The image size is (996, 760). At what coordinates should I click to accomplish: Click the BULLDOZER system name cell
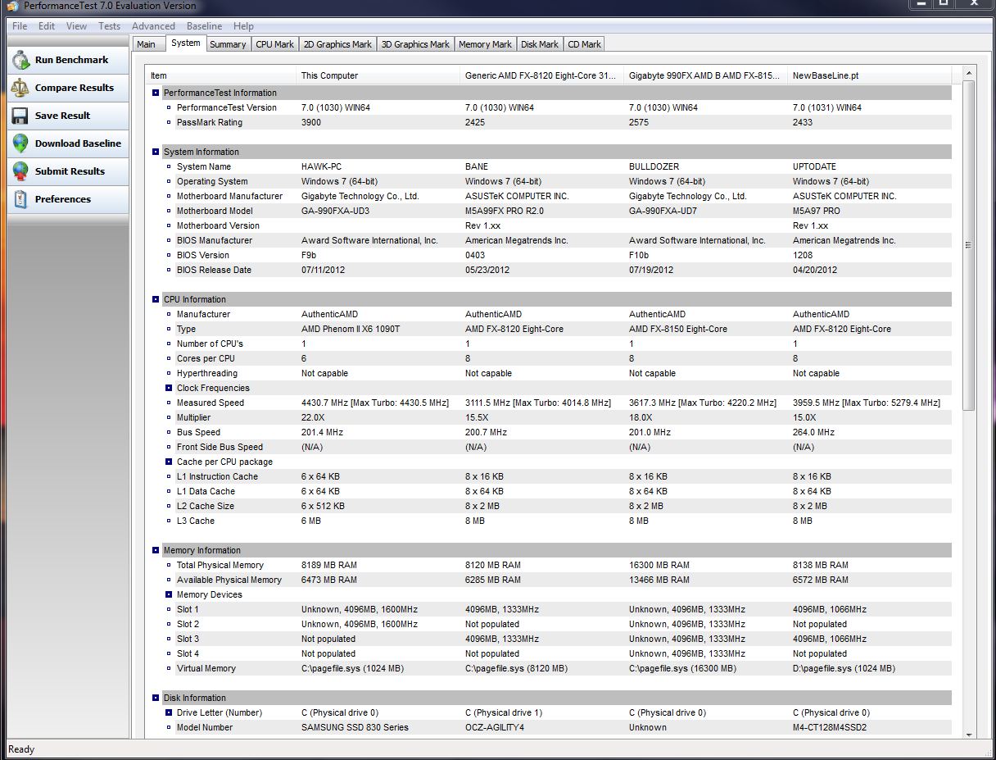(654, 166)
